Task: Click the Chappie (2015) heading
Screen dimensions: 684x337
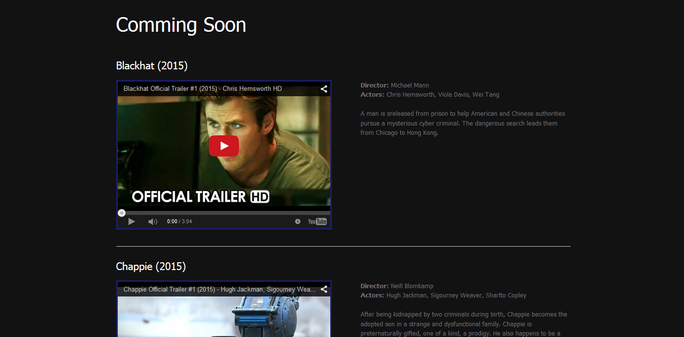Action: tap(151, 266)
